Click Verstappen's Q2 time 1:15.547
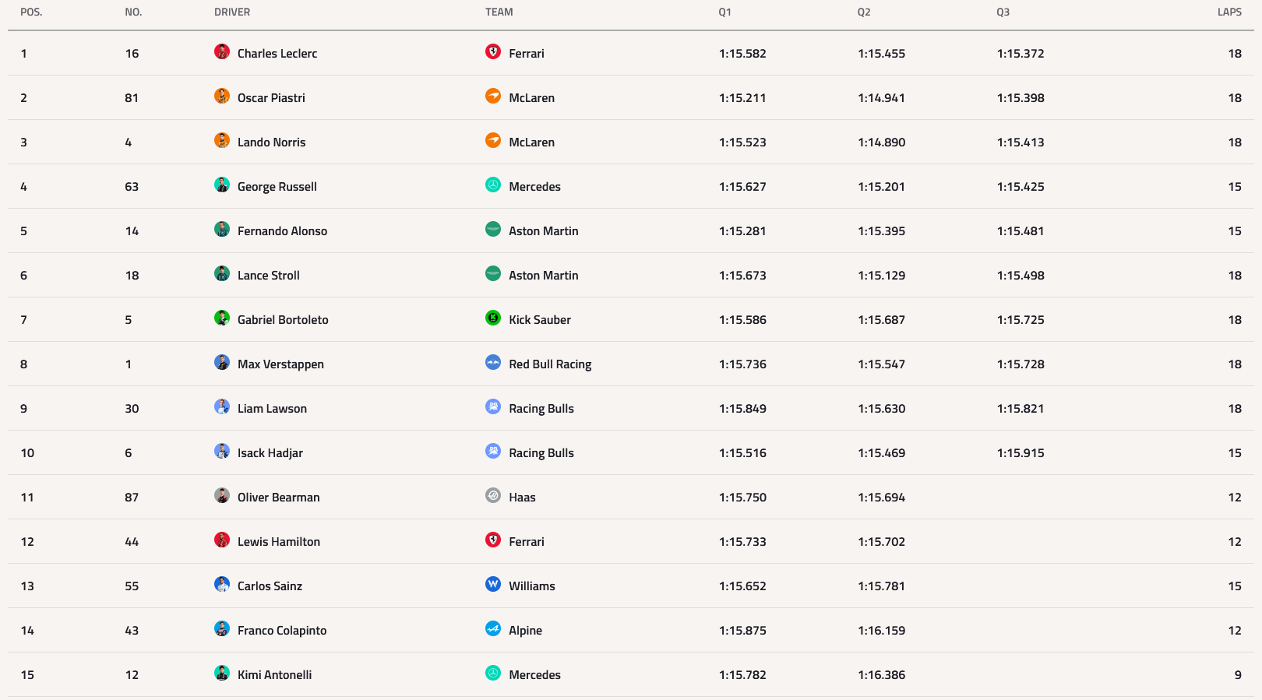 click(882, 364)
